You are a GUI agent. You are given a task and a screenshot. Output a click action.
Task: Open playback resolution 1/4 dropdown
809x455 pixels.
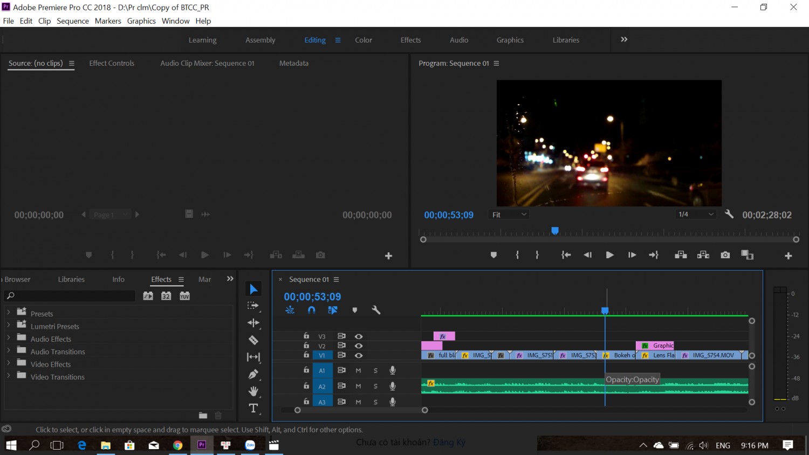(x=696, y=215)
